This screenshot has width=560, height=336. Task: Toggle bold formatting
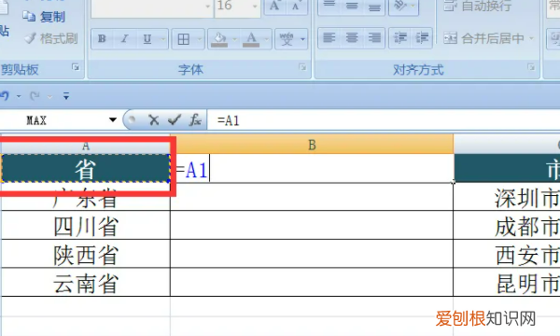pyautogui.click(x=102, y=38)
